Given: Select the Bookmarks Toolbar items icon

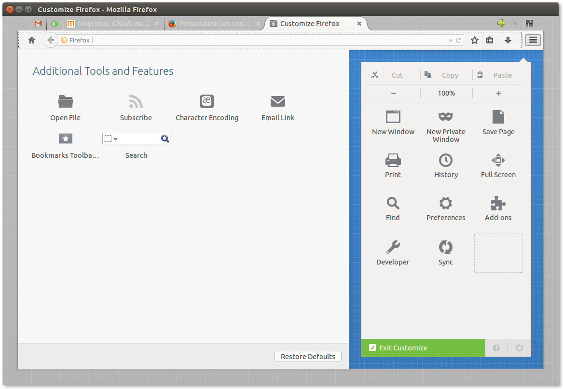Looking at the screenshot, I should click(x=65, y=139).
